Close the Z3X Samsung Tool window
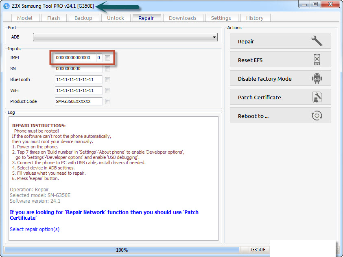This screenshot has width=343, height=257. (330, 4)
